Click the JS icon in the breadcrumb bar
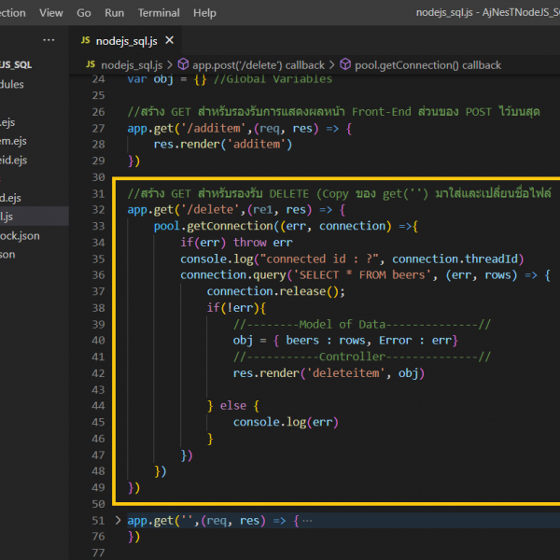The width and height of the screenshot is (560, 560). (91, 65)
